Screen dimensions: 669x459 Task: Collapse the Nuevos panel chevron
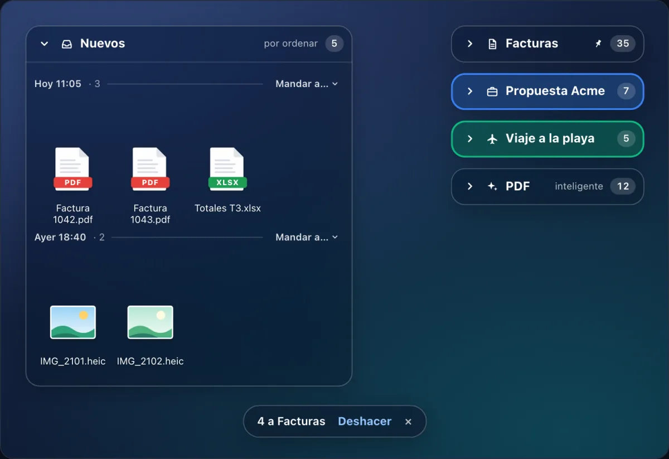click(x=45, y=44)
